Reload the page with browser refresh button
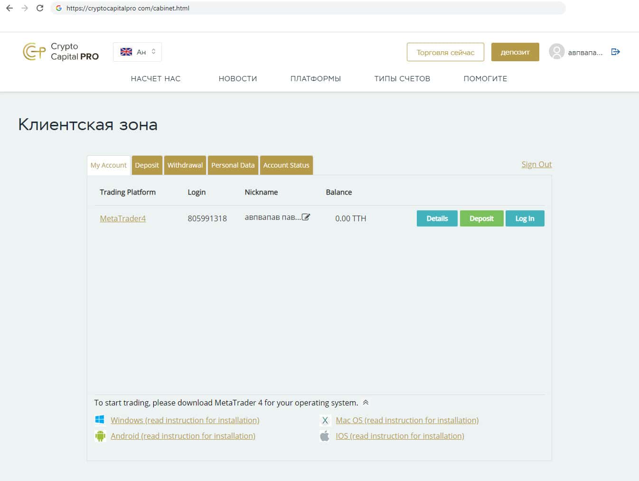 [40, 8]
